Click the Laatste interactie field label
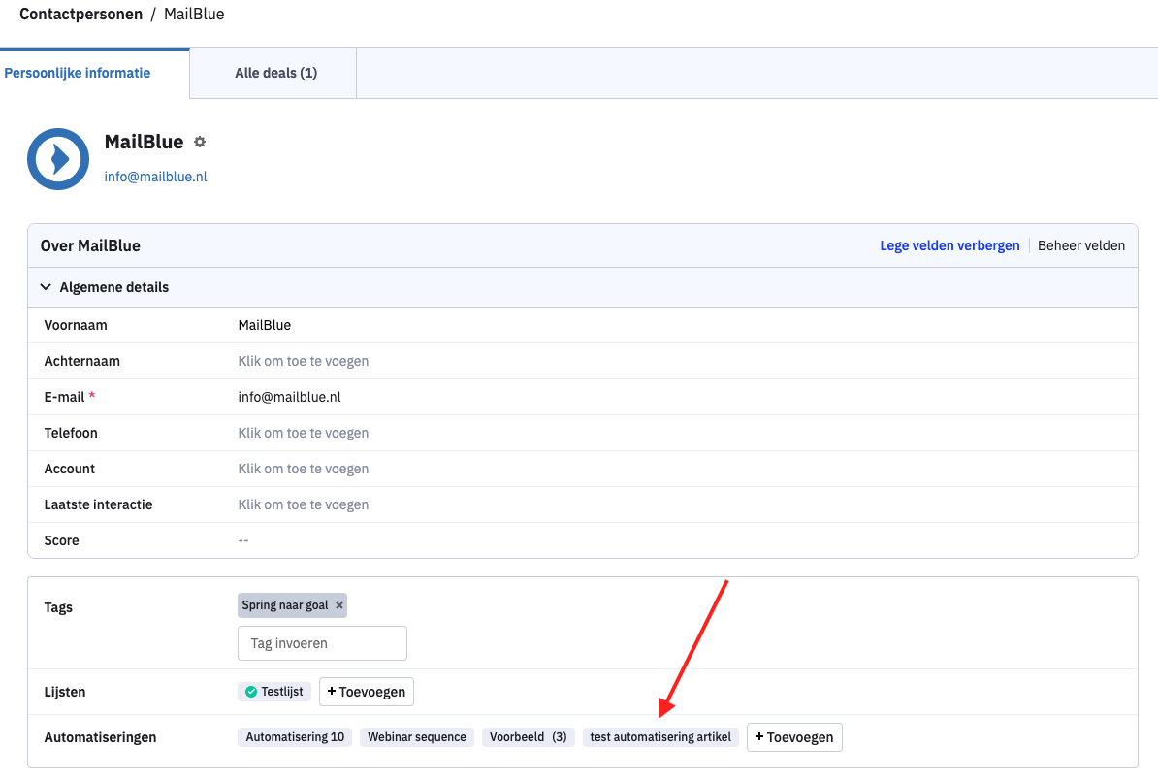The image size is (1158, 780). coord(98,505)
